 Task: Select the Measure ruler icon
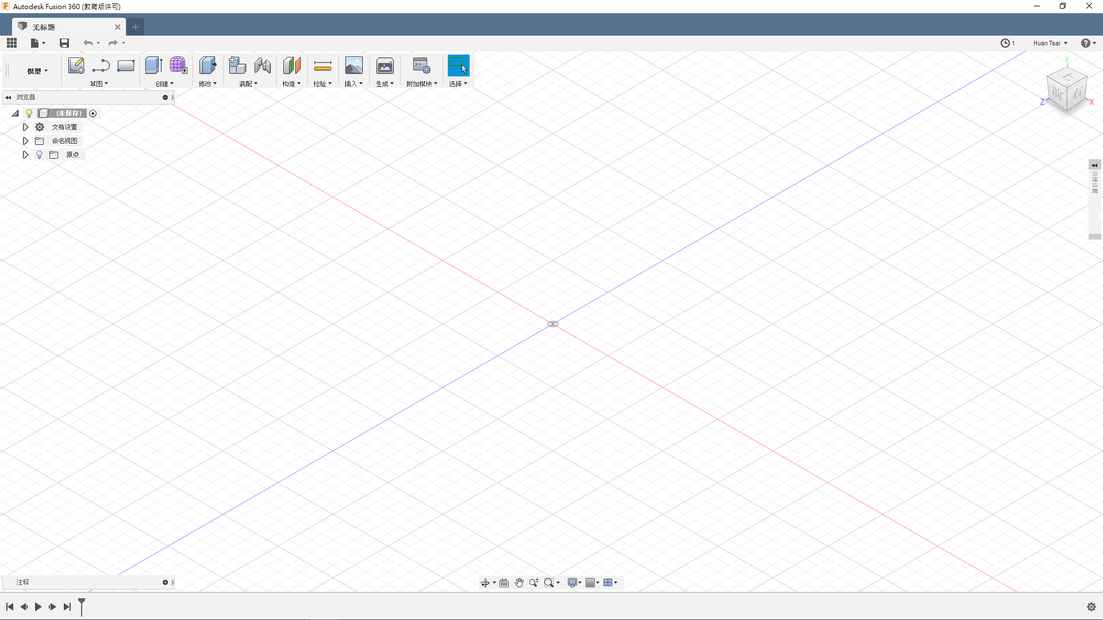[322, 66]
